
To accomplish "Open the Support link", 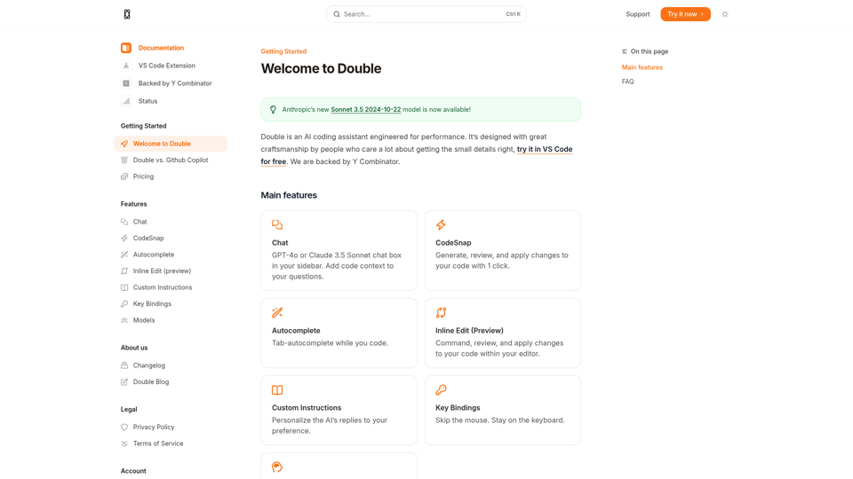I will pyautogui.click(x=637, y=14).
